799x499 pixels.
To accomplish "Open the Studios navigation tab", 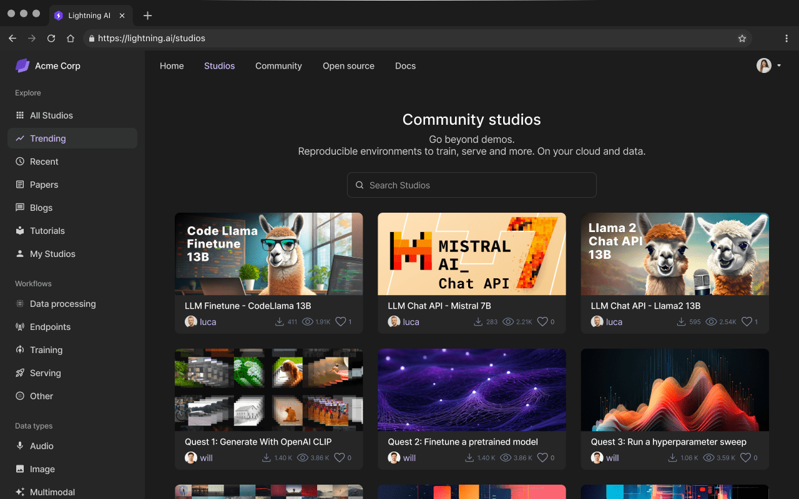I will coord(219,65).
